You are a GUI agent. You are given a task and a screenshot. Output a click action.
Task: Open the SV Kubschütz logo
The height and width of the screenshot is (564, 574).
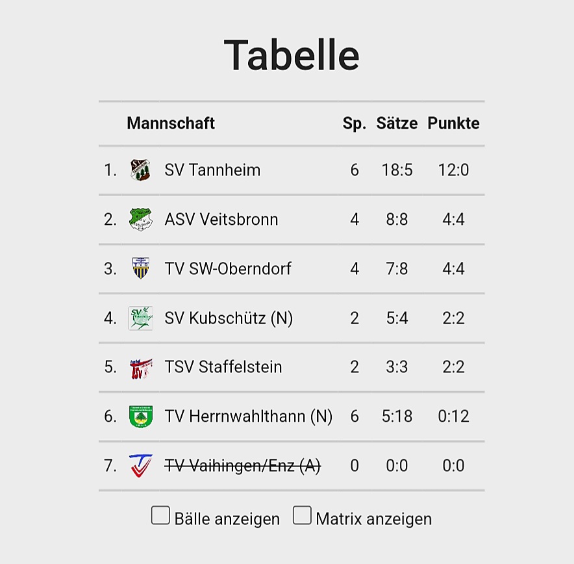pyautogui.click(x=140, y=318)
